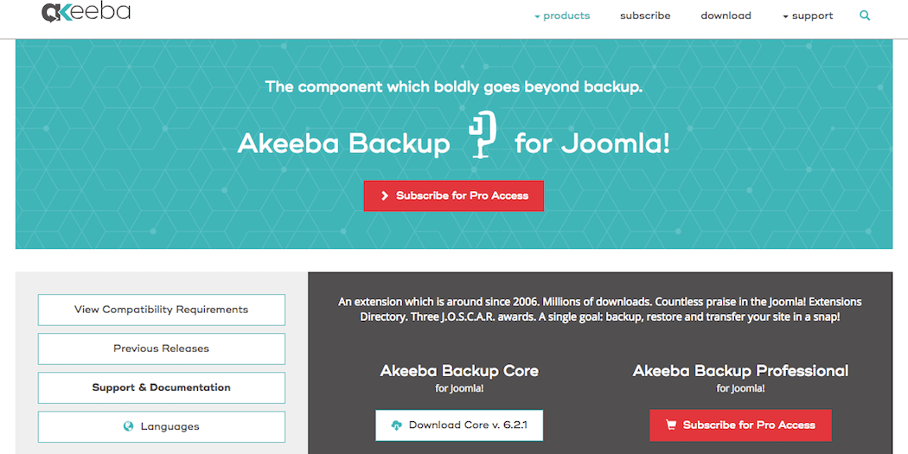The height and width of the screenshot is (454, 908).
Task: Open the search magnifier icon
Action: (x=865, y=16)
